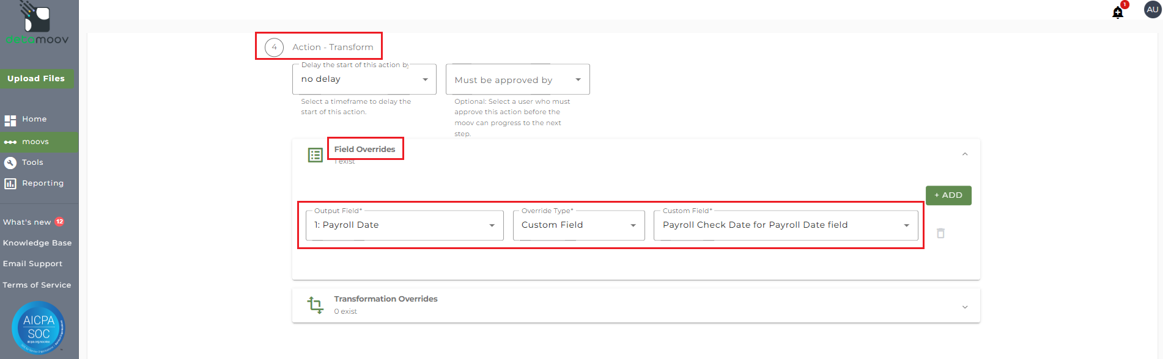Click the Transformation Overrides crop icon

pyautogui.click(x=316, y=305)
